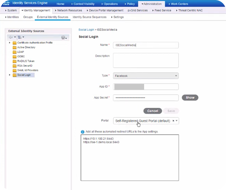This screenshot has height=190, width=226.
Task: Open the Administration menu
Action: (x=151, y=4)
